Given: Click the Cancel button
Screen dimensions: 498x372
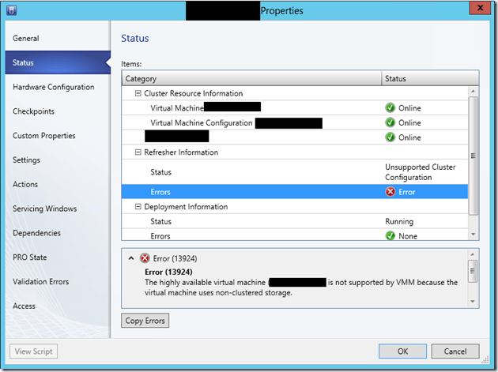Looking at the screenshot, I should click(455, 351).
